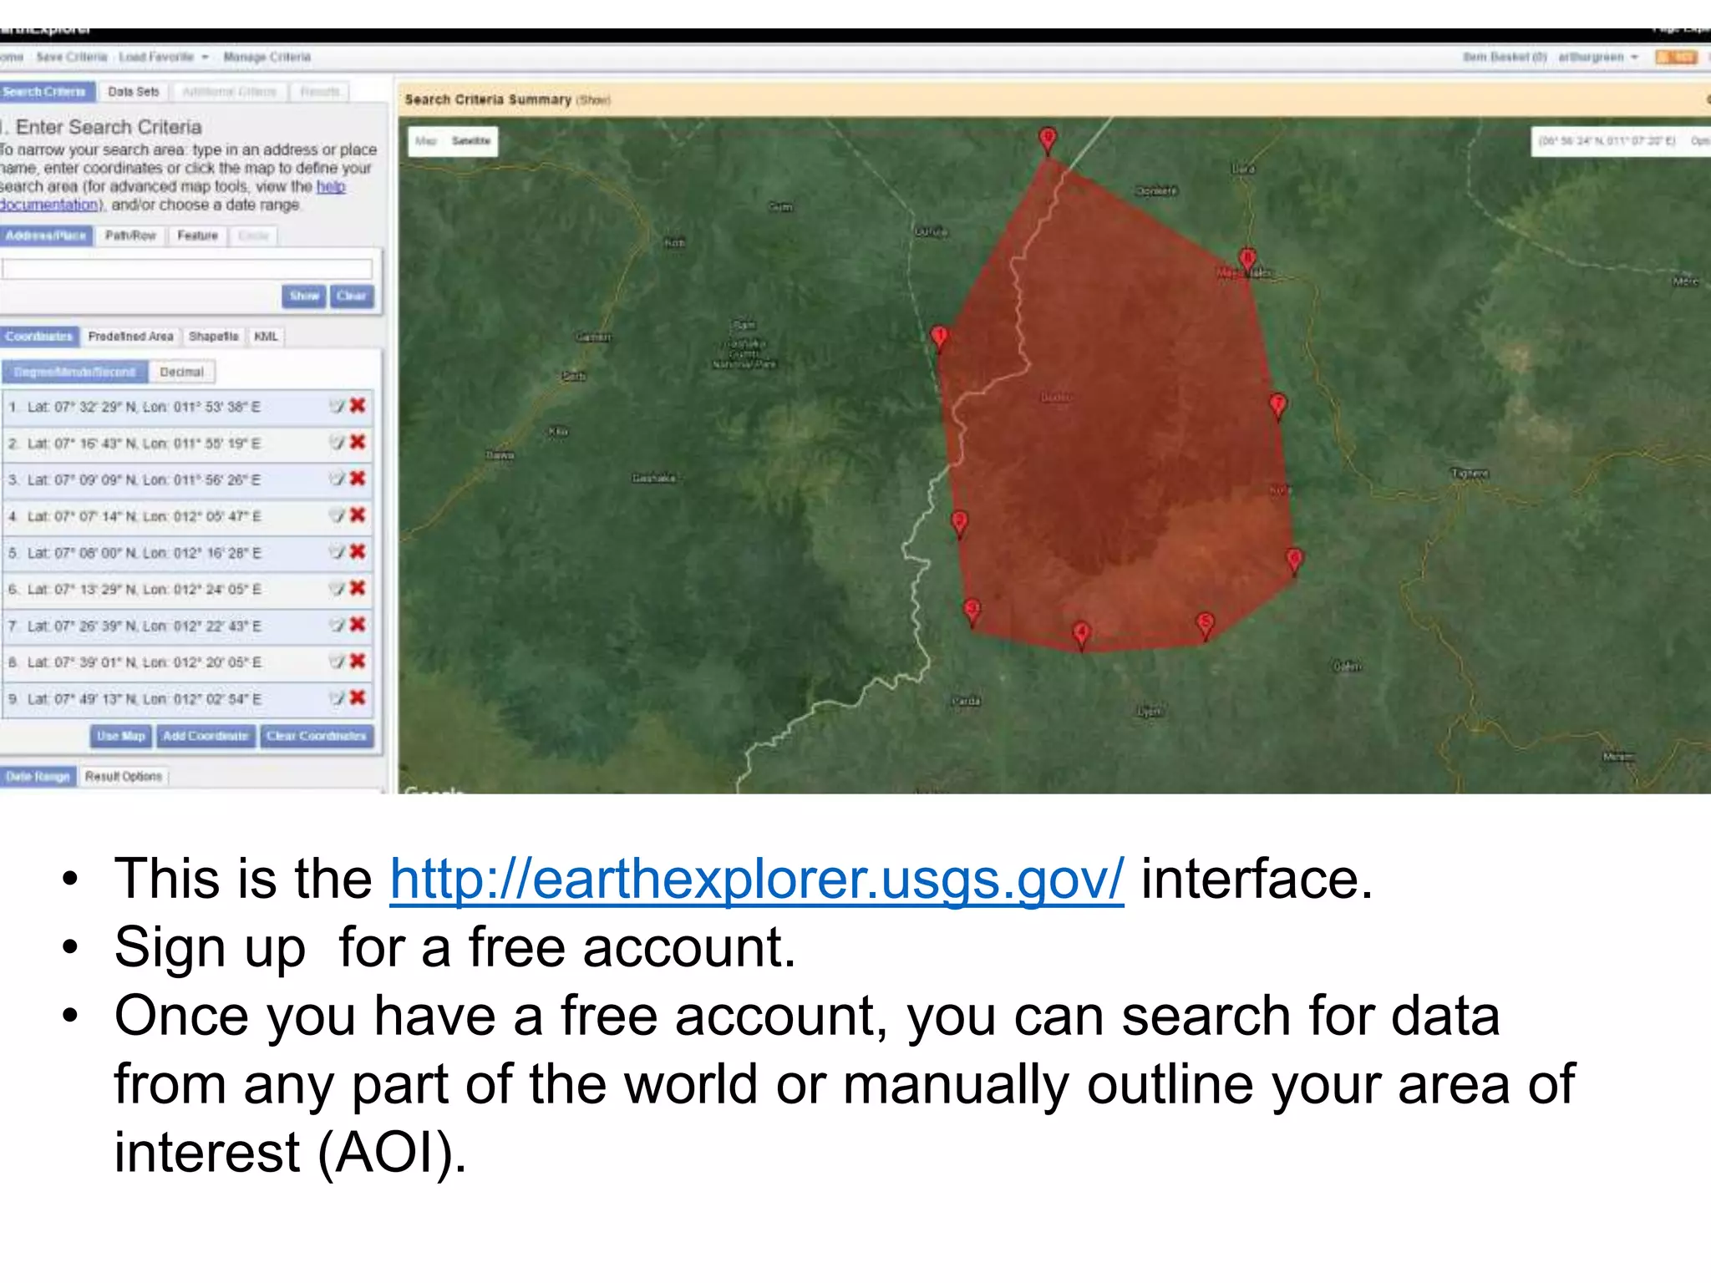Open Shapefile tab
Image resolution: width=1711 pixels, height=1283 pixels.
[213, 337]
